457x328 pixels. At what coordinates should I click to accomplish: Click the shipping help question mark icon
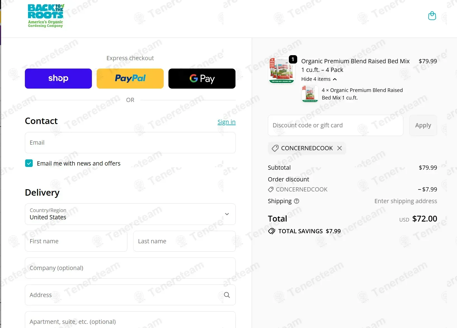[x=297, y=201]
